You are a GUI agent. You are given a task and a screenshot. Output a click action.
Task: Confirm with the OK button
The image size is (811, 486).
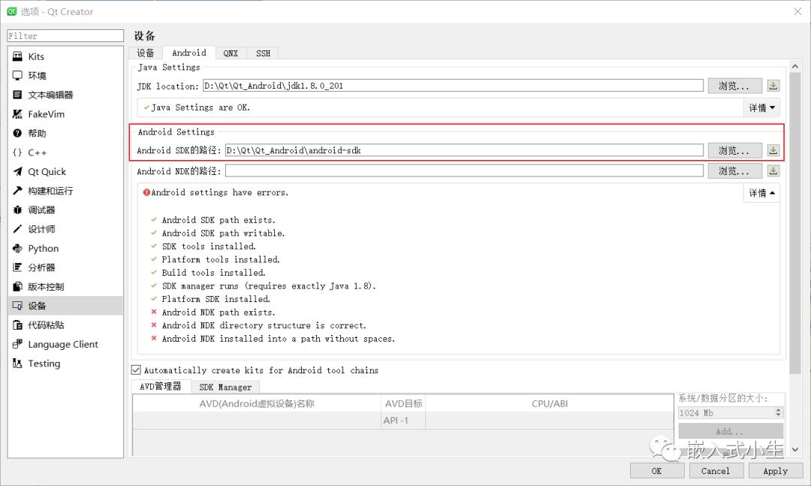pos(656,470)
